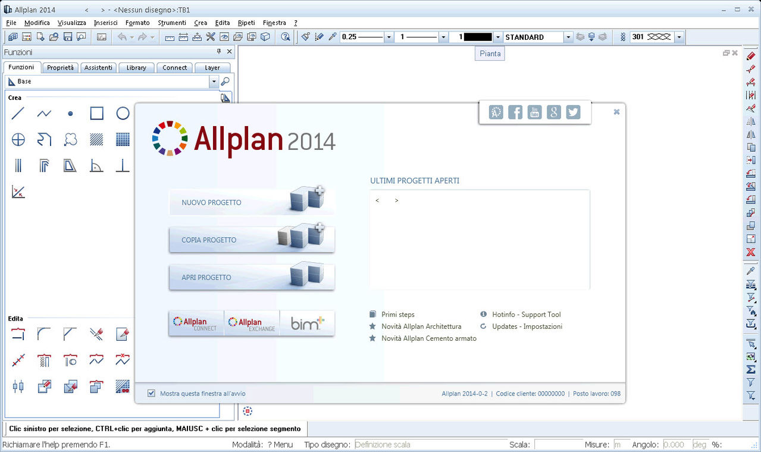
Task: Toggle the pin icon on Funzioni panel
Action: [x=219, y=52]
